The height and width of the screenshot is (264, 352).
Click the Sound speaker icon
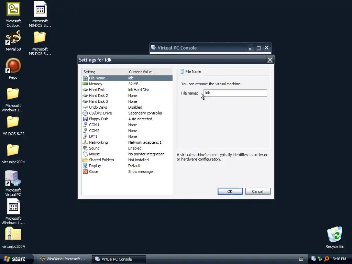point(85,148)
